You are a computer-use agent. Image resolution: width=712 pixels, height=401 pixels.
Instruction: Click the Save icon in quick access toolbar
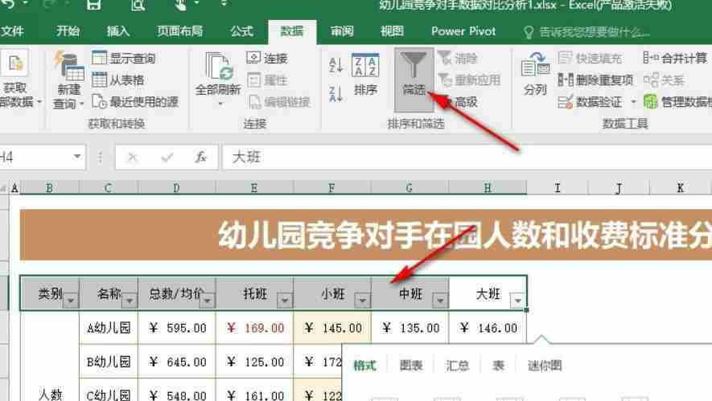coord(94,6)
